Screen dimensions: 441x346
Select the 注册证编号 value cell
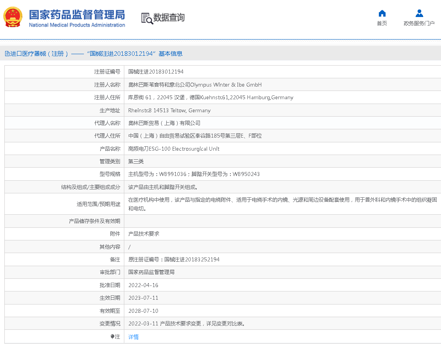point(156,72)
